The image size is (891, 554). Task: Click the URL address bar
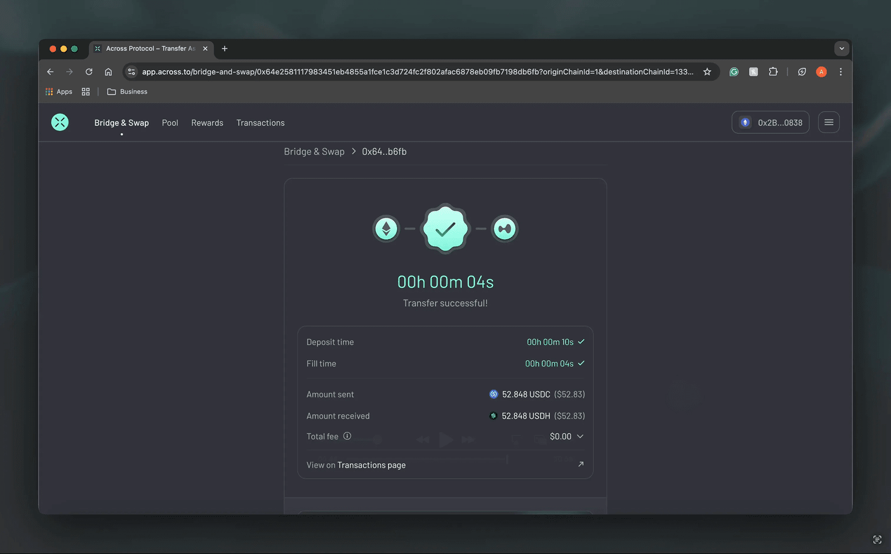click(418, 72)
